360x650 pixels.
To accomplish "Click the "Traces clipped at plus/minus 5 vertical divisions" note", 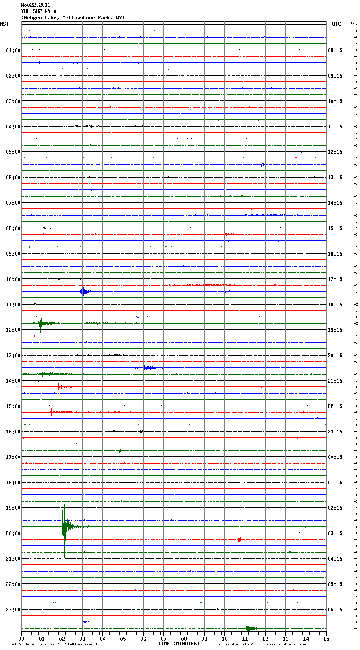I will (x=256, y=644).
